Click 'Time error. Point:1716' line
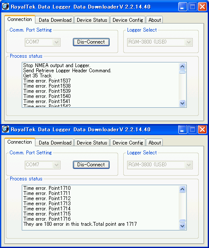Screen dimensions: 209x248 47,219
